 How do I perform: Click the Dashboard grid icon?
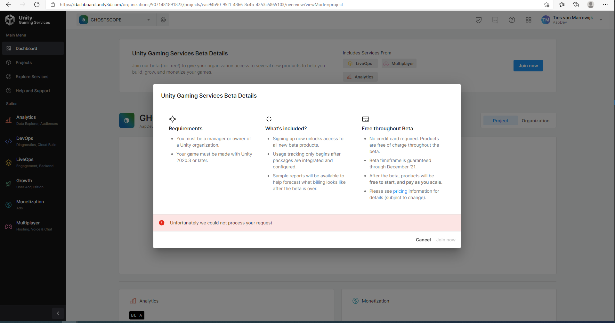coord(9,48)
